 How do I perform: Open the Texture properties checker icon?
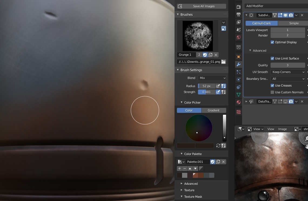tap(239, 112)
